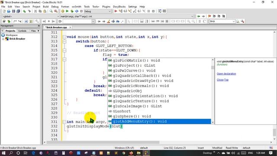Click the Build and run icon
The width and height of the screenshot is (277, 156).
point(72,11)
